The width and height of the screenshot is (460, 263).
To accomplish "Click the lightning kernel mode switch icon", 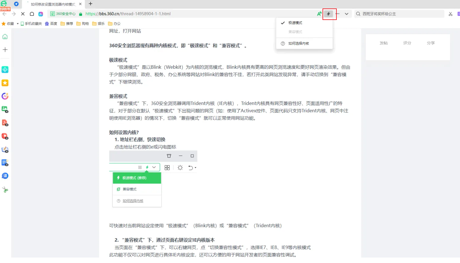I will tap(329, 14).
